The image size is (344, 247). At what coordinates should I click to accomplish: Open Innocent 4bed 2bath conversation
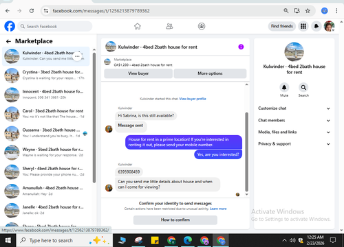46,95
